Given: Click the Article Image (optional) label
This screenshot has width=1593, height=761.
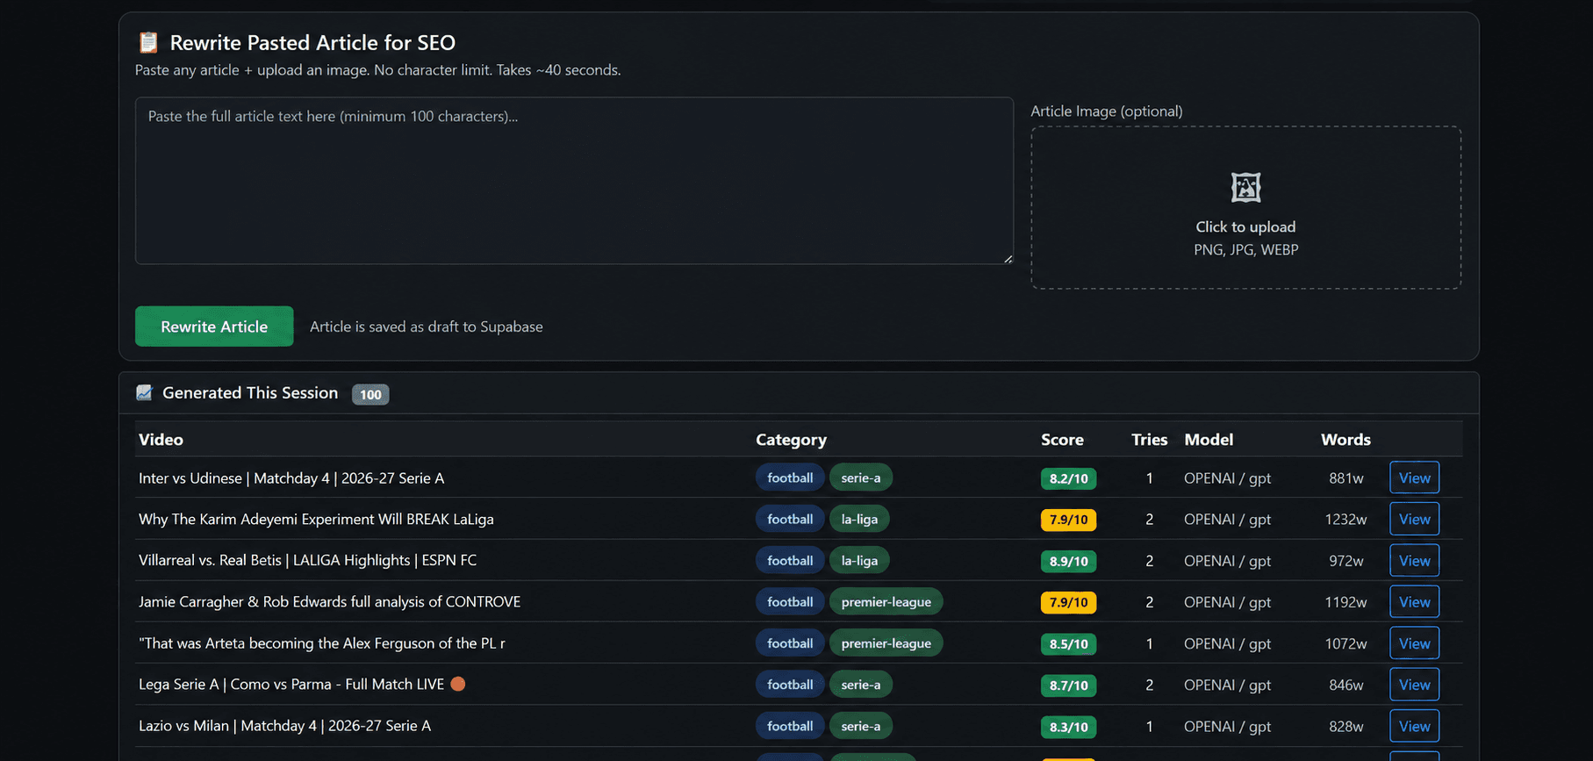Looking at the screenshot, I should pyautogui.click(x=1106, y=111).
